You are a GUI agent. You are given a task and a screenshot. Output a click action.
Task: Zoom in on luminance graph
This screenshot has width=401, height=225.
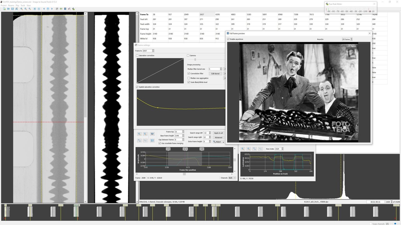point(243,149)
